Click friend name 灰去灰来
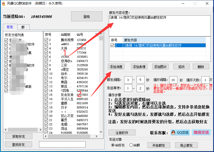This screenshot has height=152, width=214. point(67,95)
